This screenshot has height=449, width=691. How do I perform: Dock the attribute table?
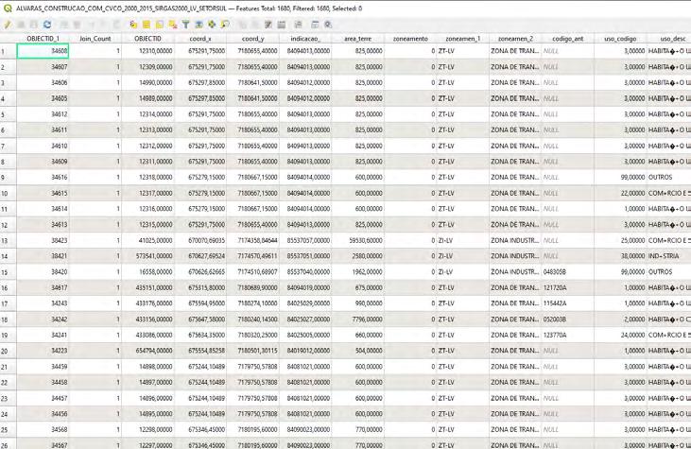pyautogui.click(x=315, y=25)
